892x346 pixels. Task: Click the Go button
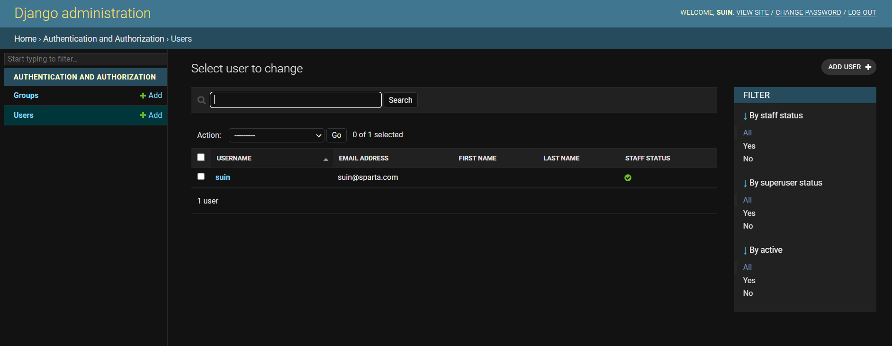click(336, 135)
